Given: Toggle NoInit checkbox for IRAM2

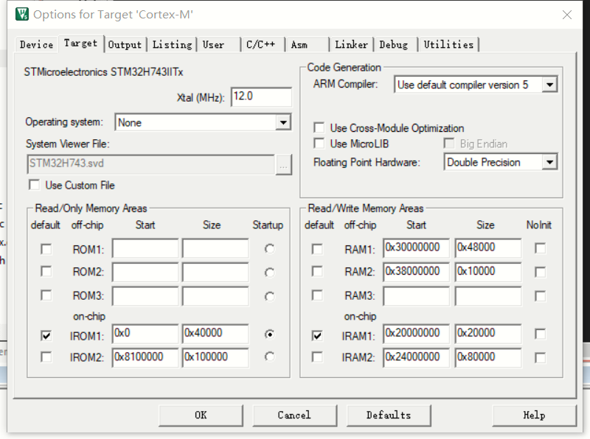Looking at the screenshot, I should coord(540,357).
